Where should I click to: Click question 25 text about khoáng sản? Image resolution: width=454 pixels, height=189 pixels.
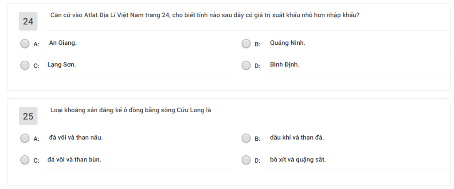(131, 110)
